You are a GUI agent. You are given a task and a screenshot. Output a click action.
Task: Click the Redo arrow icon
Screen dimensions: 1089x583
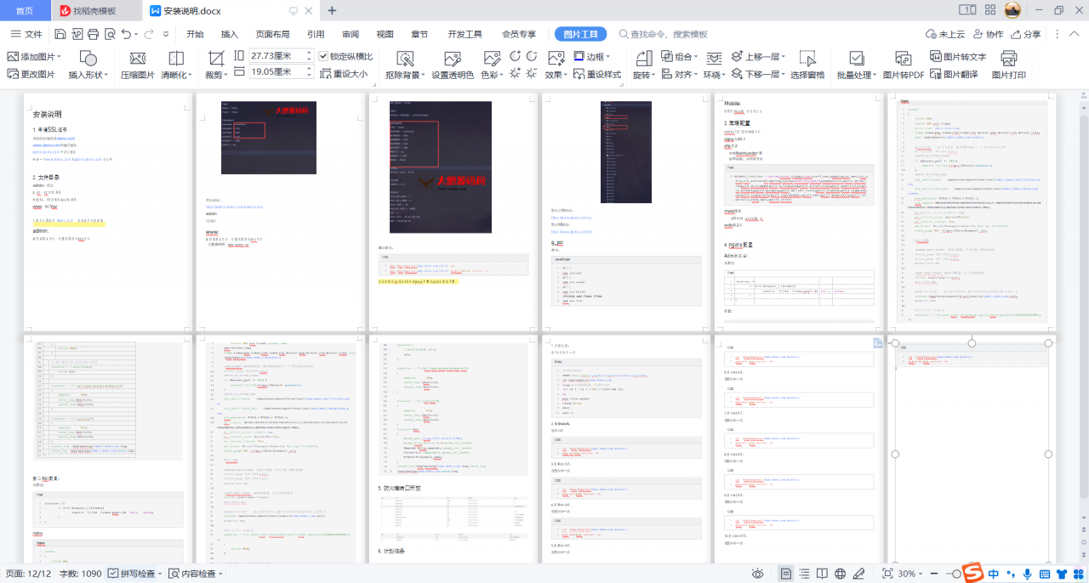(x=150, y=34)
